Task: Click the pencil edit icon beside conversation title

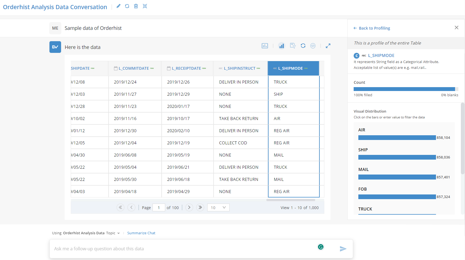Action: (118, 6)
